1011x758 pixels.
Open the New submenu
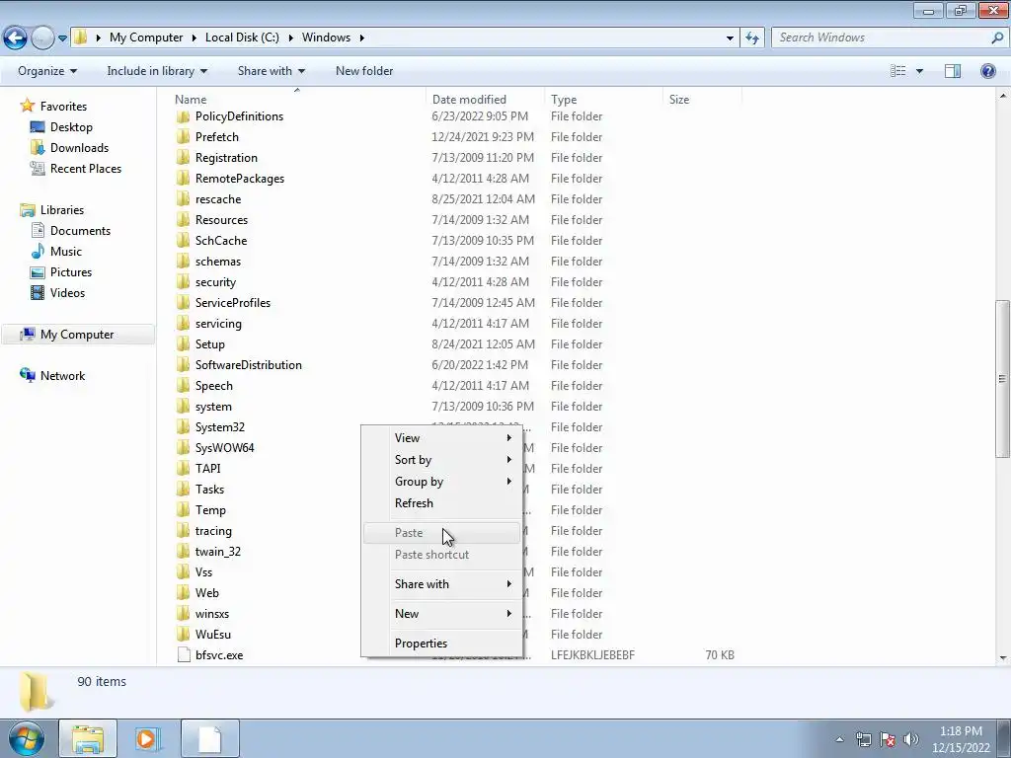pyautogui.click(x=441, y=614)
